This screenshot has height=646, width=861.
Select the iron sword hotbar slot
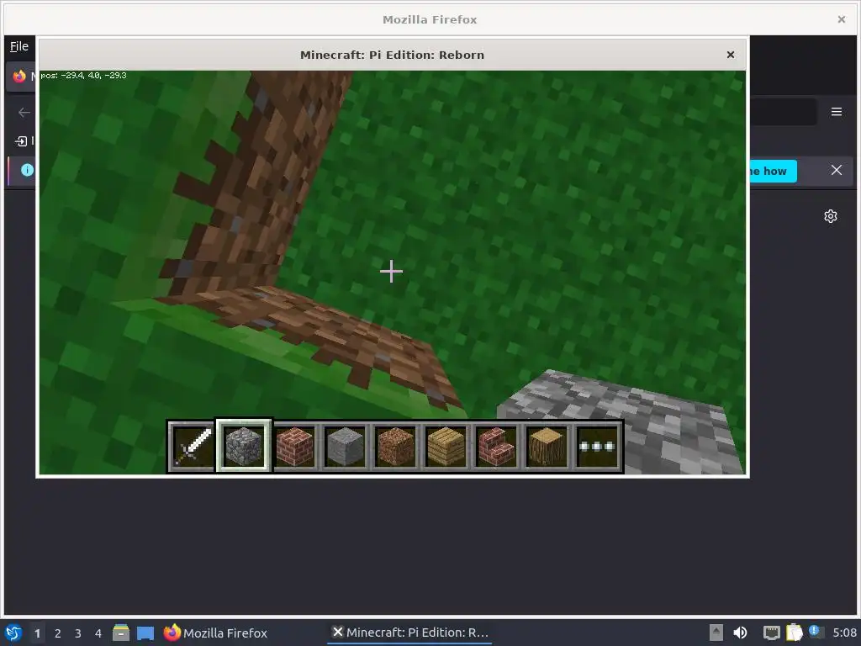click(192, 446)
